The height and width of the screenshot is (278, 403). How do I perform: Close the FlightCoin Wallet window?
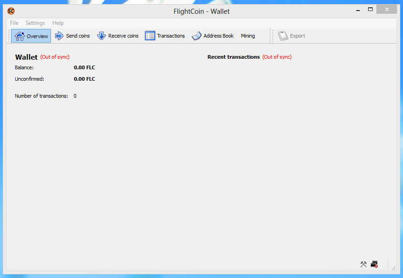[x=387, y=10]
